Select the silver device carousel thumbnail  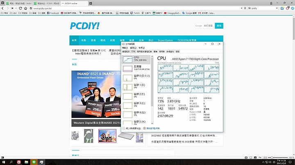coord(126,136)
